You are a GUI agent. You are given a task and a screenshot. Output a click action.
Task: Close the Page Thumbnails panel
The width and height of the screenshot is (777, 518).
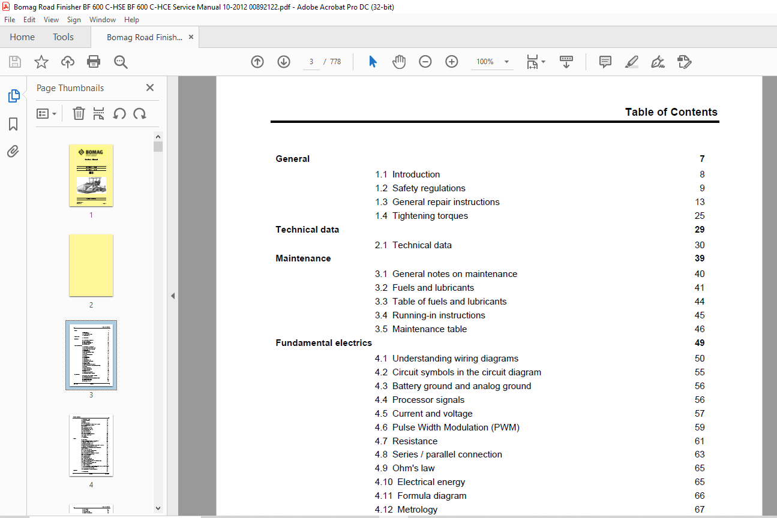point(150,88)
